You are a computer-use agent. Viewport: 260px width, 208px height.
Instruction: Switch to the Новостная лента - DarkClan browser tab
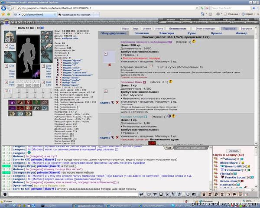pyautogui.click(x=76, y=15)
